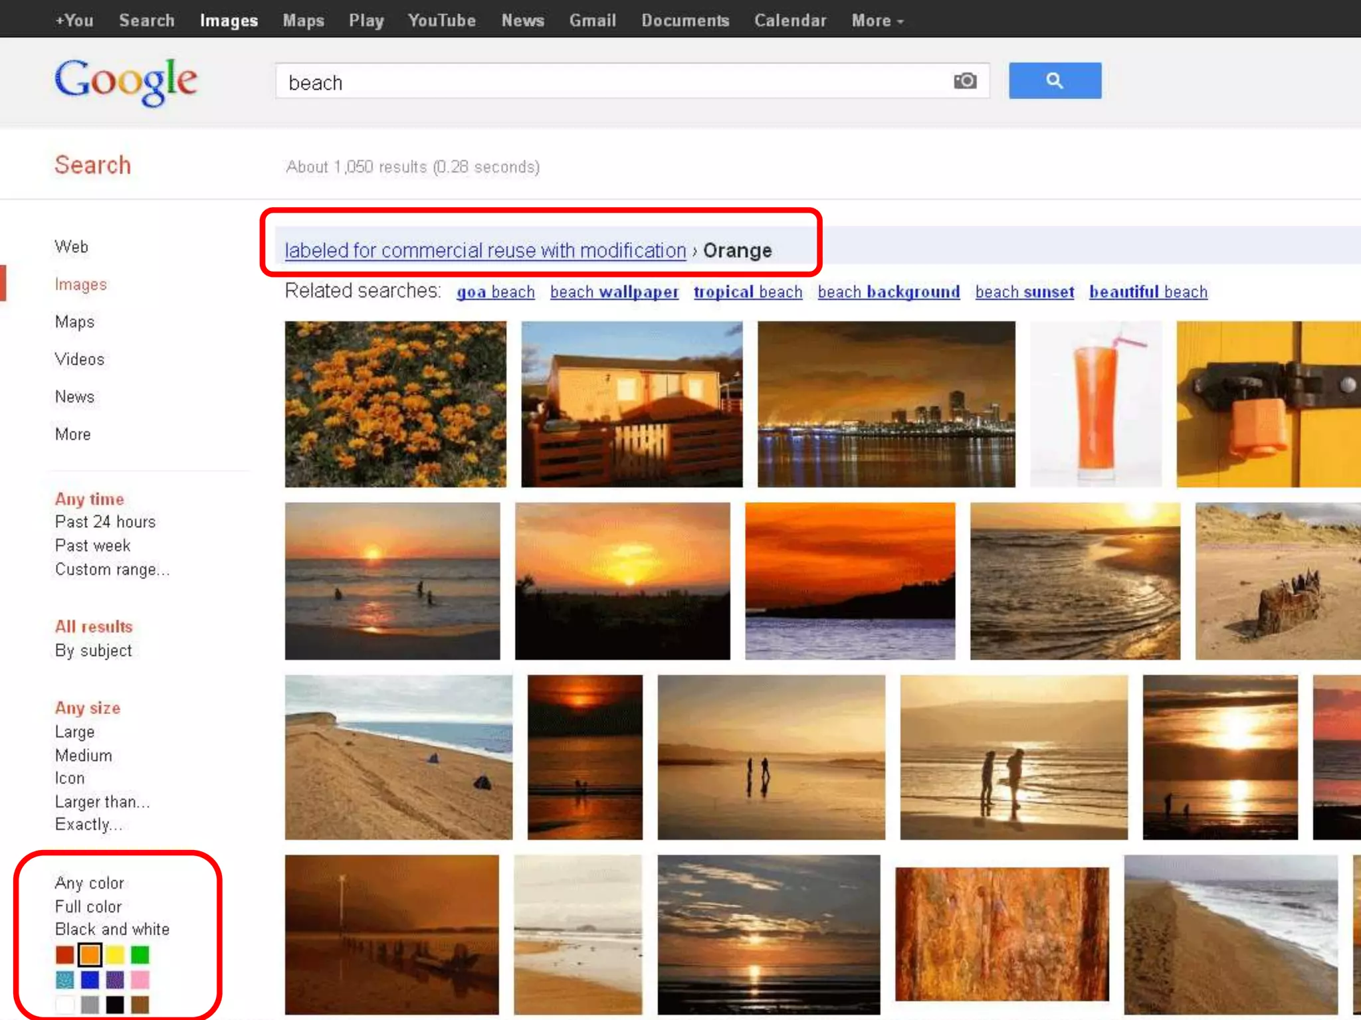Screen dimensions: 1361x1020
Task: Filter results to Past 24 hours
Action: tap(105, 522)
